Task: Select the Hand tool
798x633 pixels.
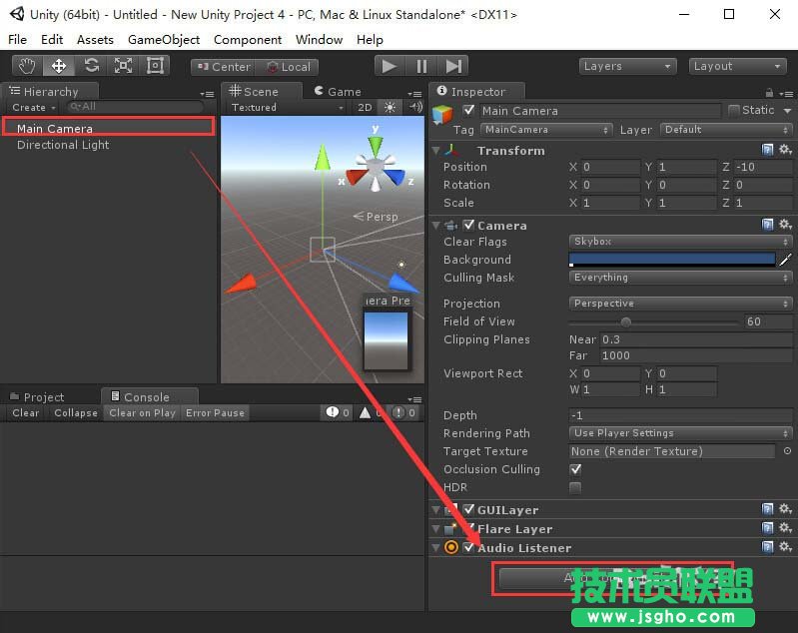Action: coord(27,66)
